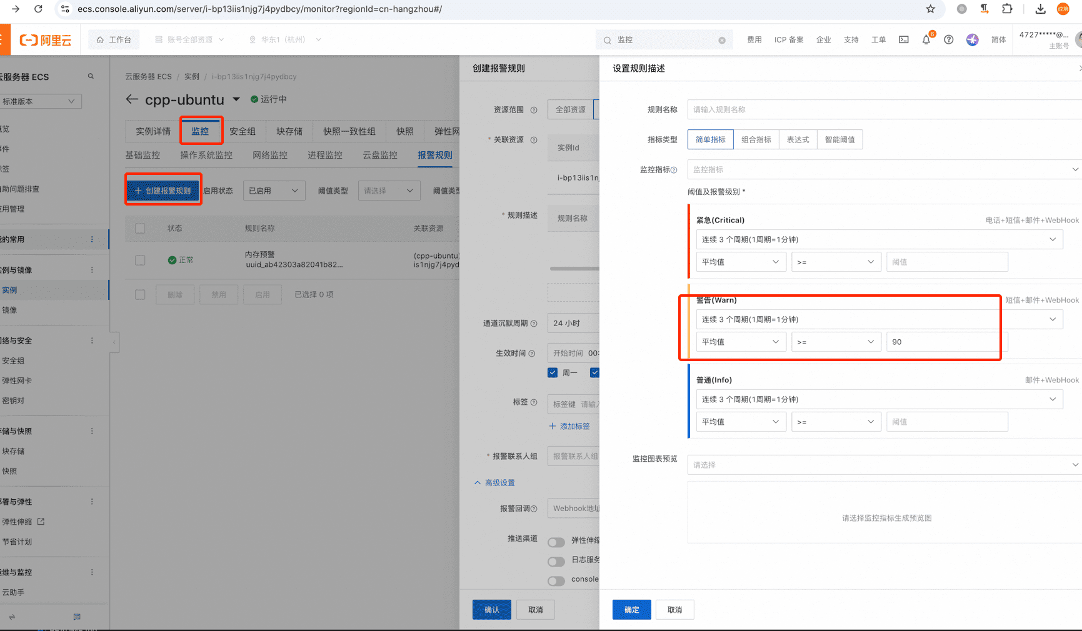Enable the 日志服务 push channel switch
This screenshot has width=1082, height=631.
coord(556,562)
